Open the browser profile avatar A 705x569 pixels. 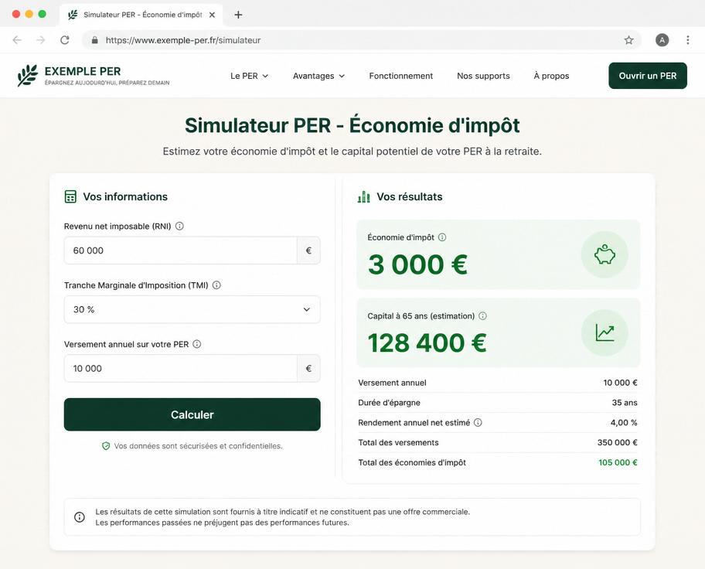pos(662,40)
